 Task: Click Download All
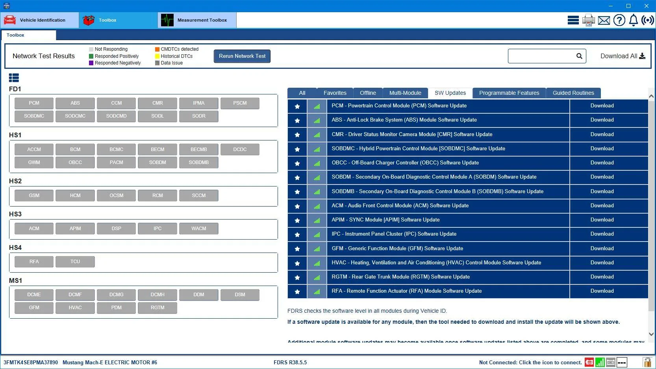click(623, 56)
